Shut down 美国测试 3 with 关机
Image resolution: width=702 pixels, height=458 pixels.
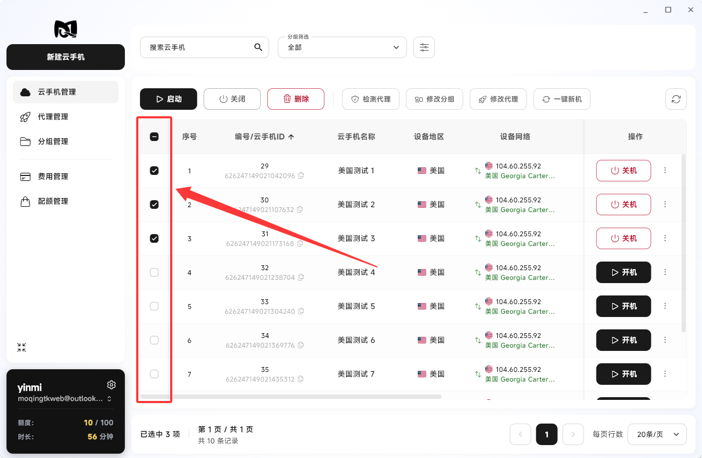click(623, 238)
